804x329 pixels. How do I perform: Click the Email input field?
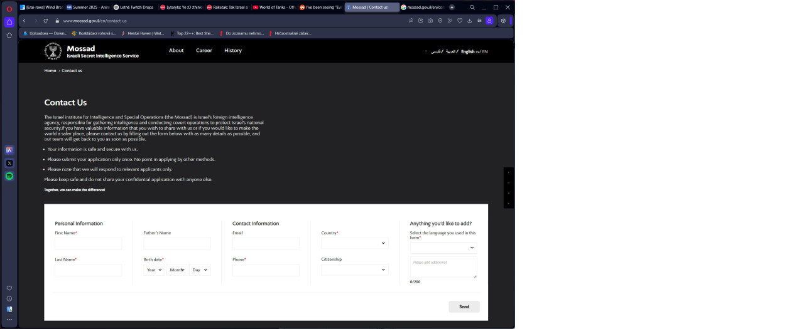pos(266,243)
